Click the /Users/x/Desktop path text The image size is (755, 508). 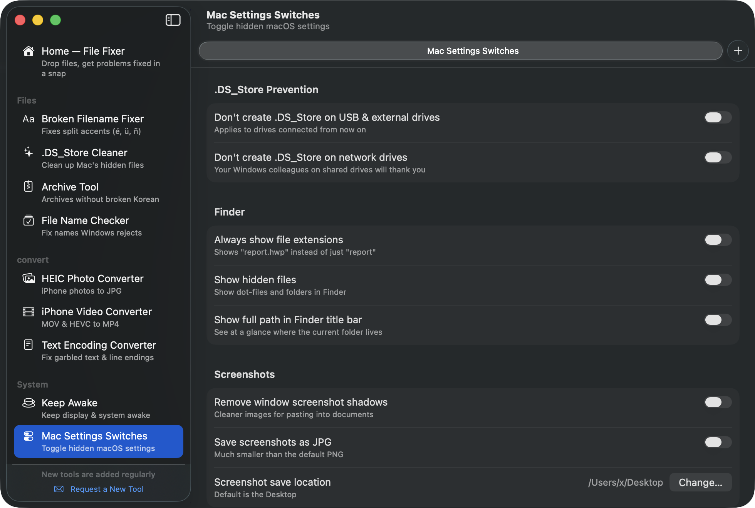coord(626,482)
